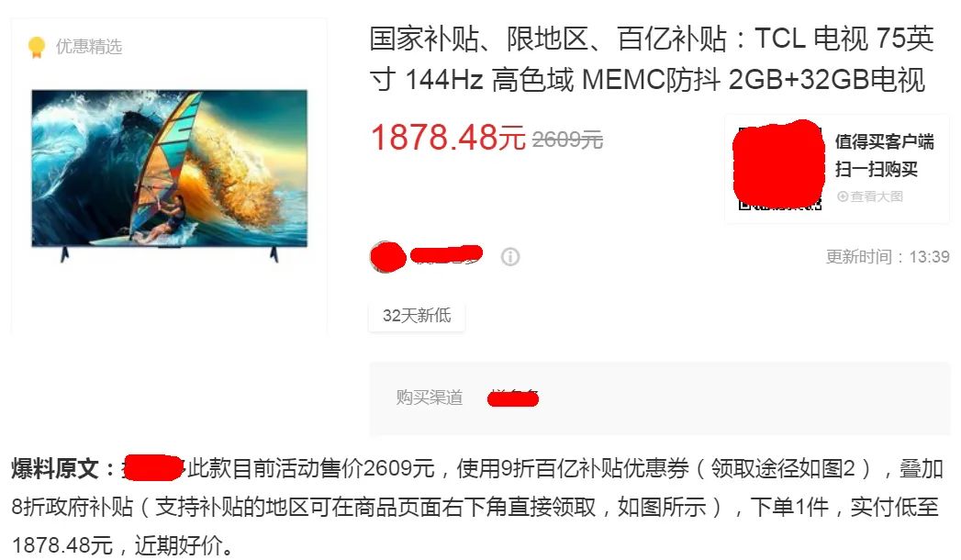Click the 购买渠道 label

[x=429, y=398]
